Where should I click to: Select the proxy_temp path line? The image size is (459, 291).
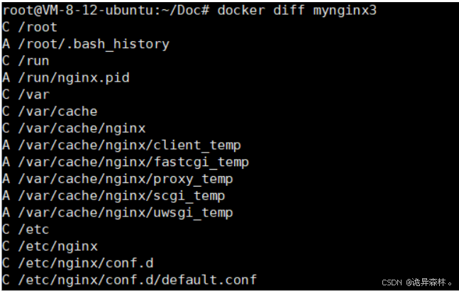click(118, 179)
